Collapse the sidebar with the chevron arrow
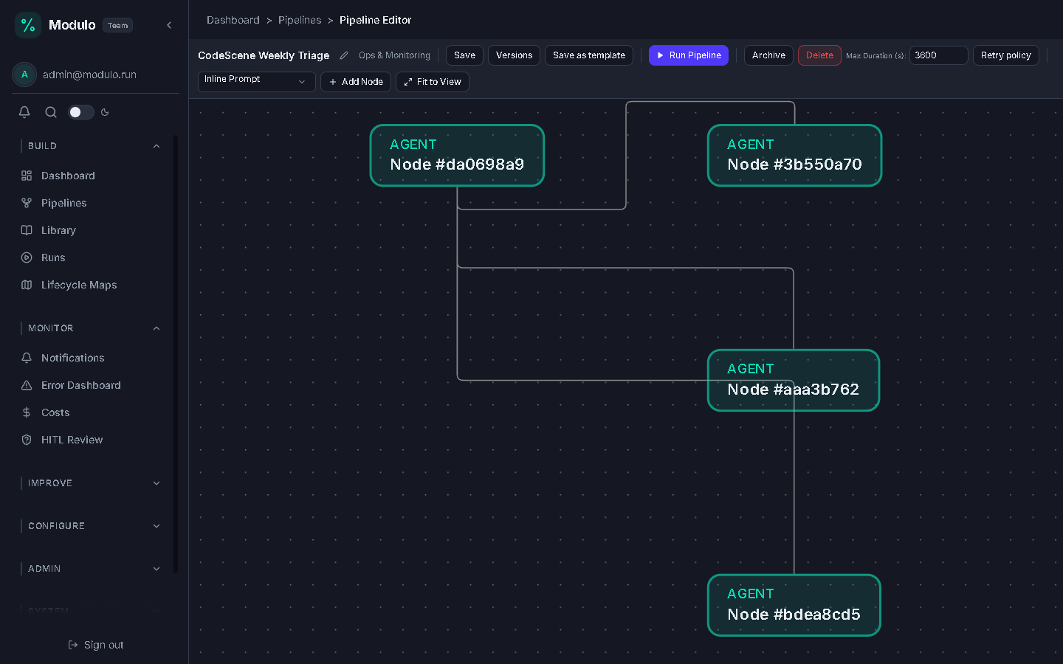The height and width of the screenshot is (664, 1063). (x=169, y=25)
